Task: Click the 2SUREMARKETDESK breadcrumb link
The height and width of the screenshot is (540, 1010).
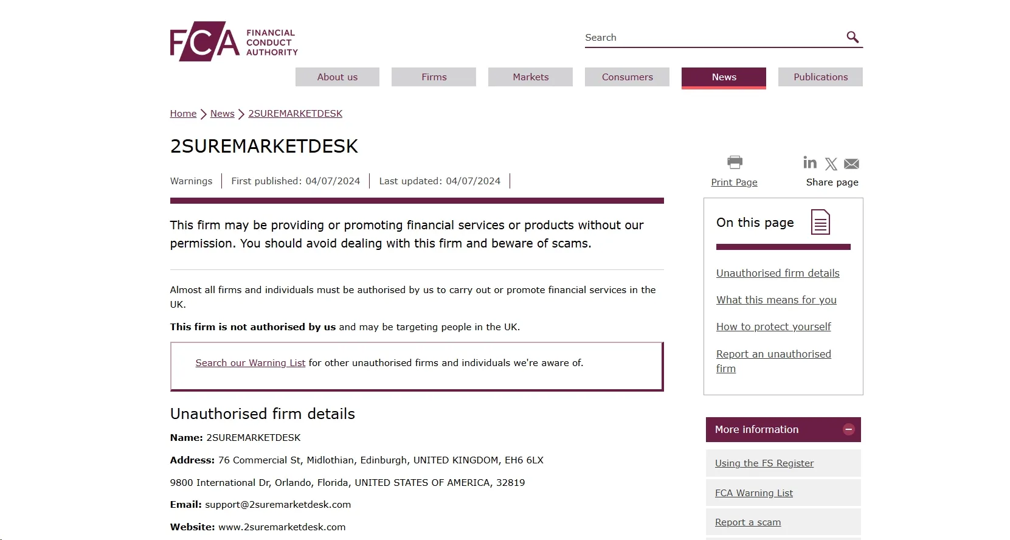Action: coord(296,114)
